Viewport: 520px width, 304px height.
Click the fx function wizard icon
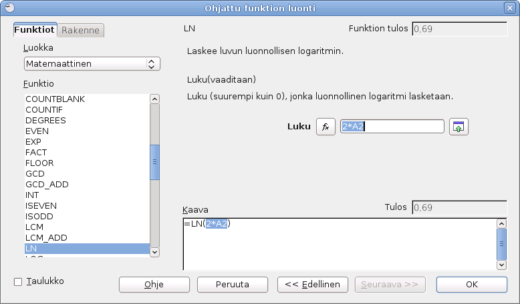point(326,127)
